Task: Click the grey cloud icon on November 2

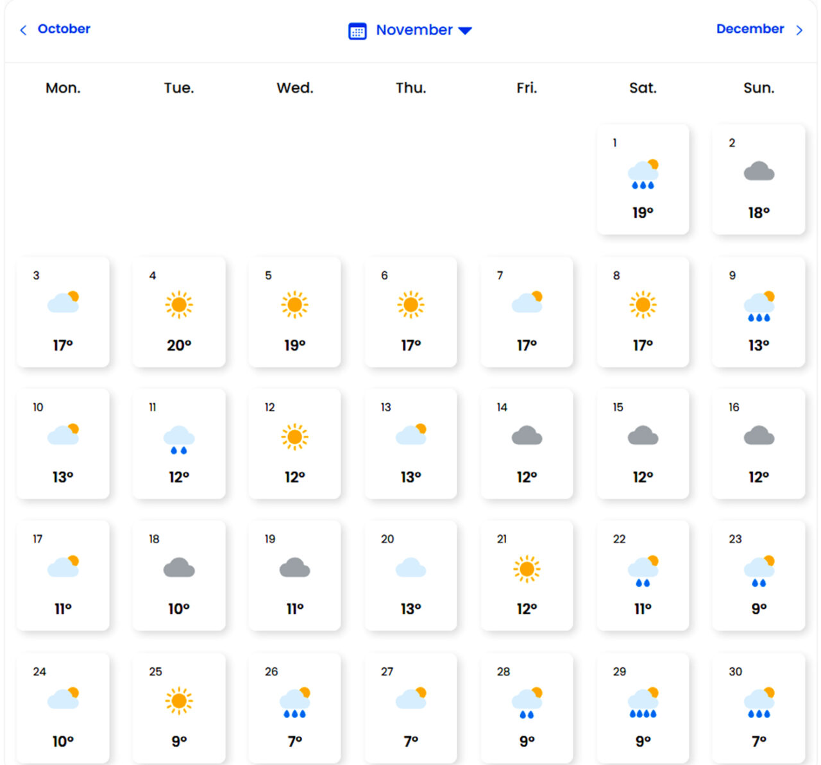Action: click(x=759, y=172)
